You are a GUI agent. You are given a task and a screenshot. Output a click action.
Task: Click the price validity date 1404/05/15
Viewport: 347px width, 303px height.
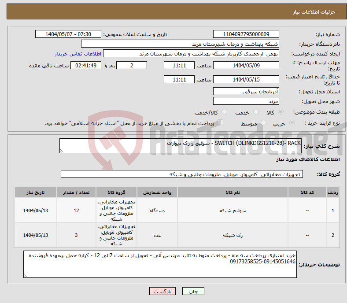point(246,79)
